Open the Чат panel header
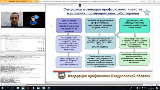The width and height of the screenshot is (160, 90). pyautogui.click(x=2, y=53)
